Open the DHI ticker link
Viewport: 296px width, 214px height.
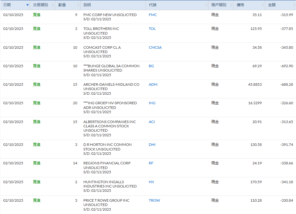[152, 145]
